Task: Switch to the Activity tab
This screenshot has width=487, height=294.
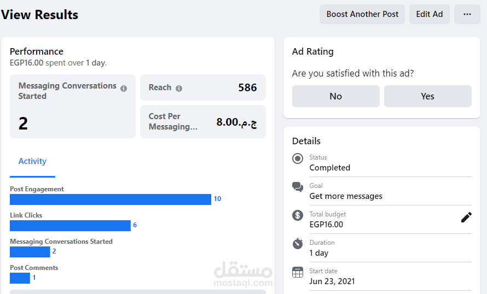Action: (x=32, y=161)
